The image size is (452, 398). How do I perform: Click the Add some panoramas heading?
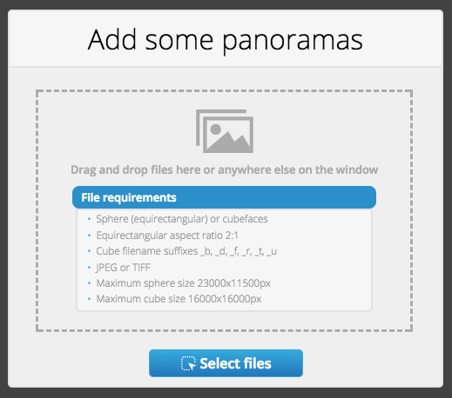click(x=226, y=40)
